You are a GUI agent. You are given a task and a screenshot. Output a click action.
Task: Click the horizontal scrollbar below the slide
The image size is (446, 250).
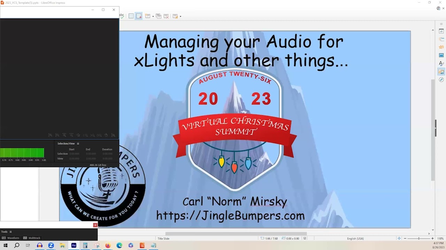[x=236, y=234]
